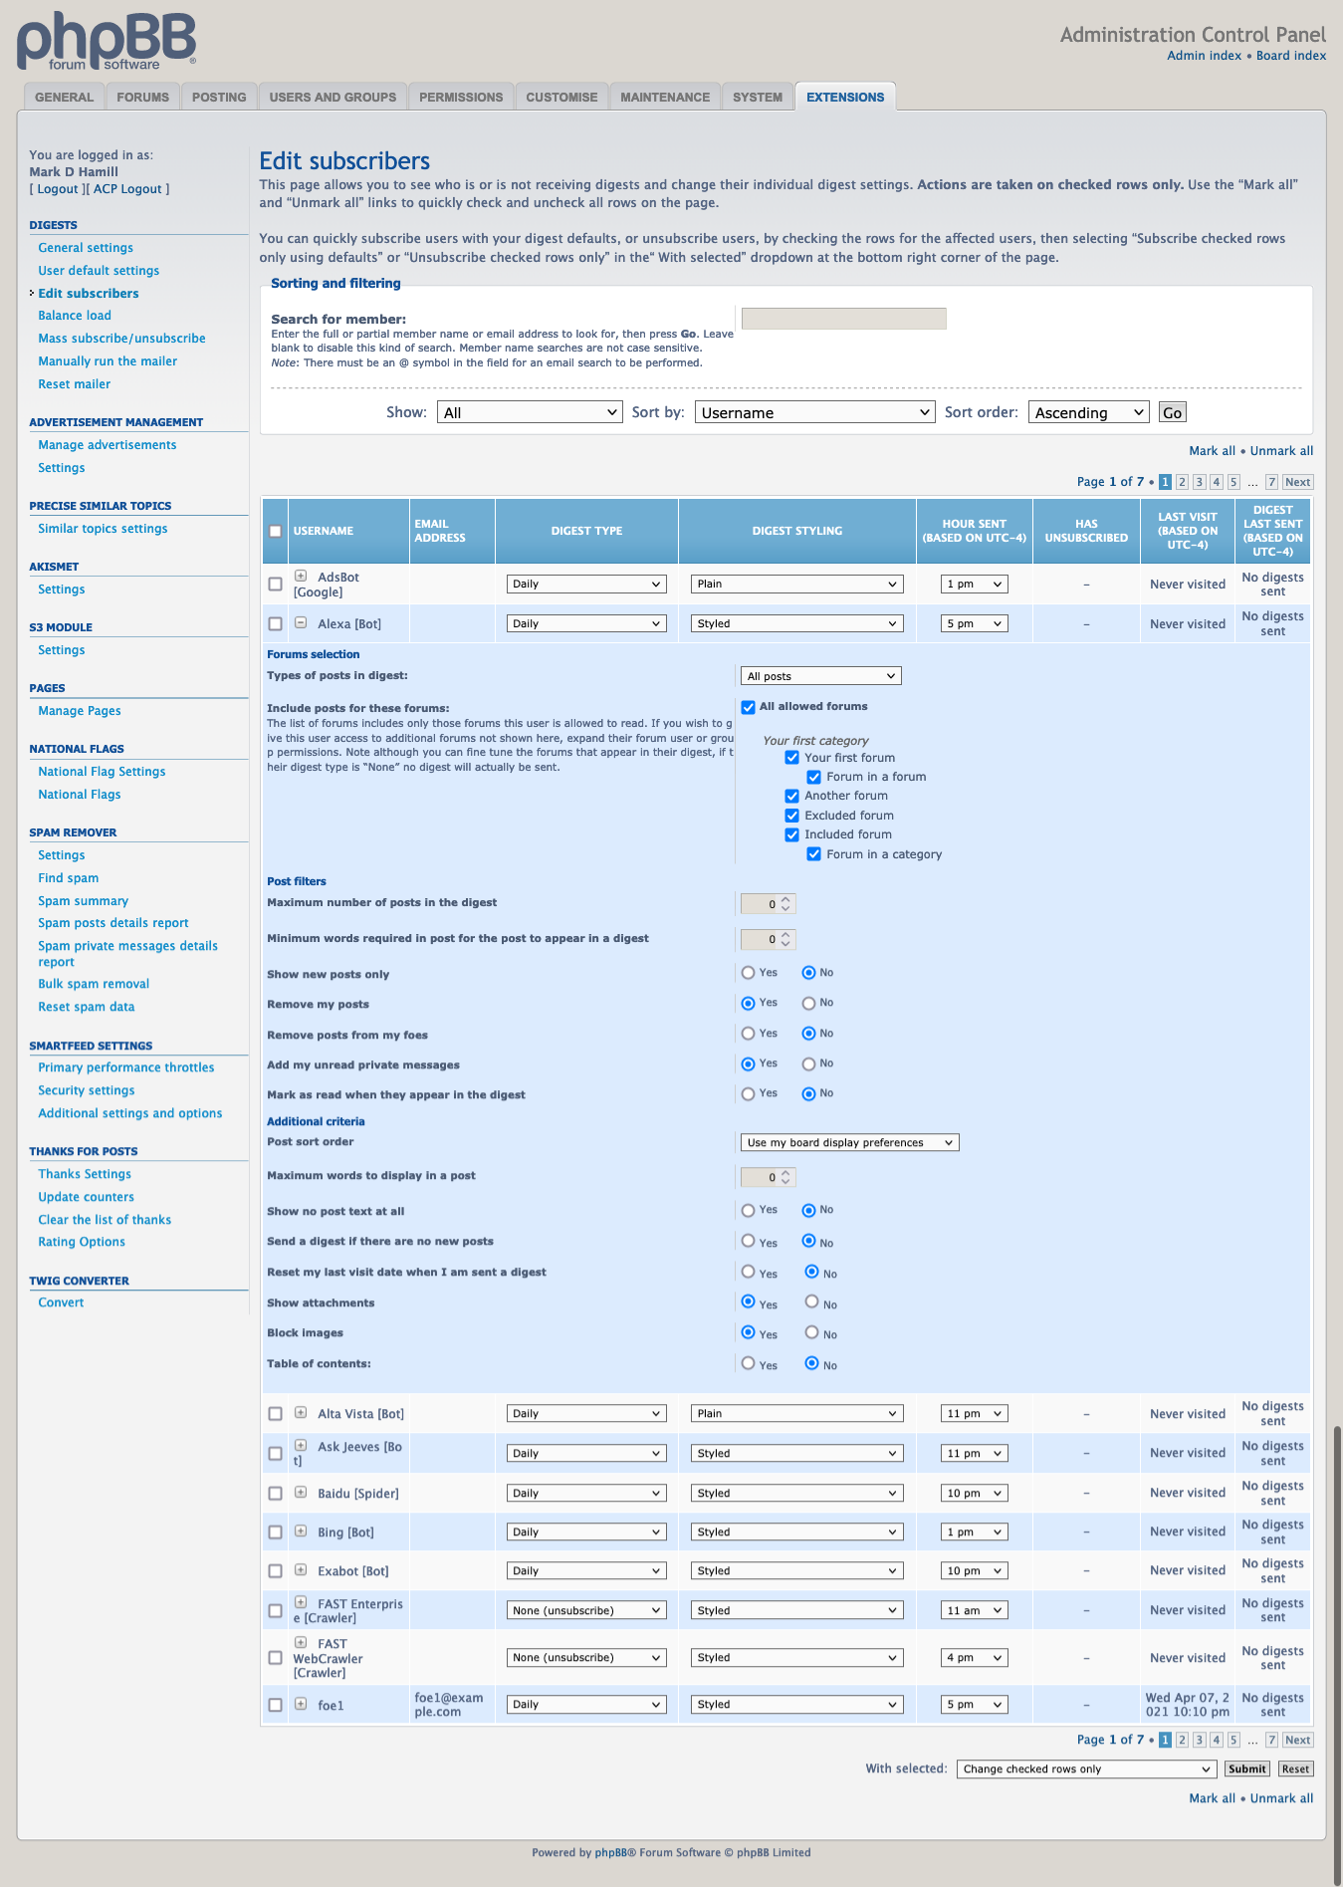The height and width of the screenshot is (1887, 1343).
Task: Switch to the System tab
Action: [758, 97]
